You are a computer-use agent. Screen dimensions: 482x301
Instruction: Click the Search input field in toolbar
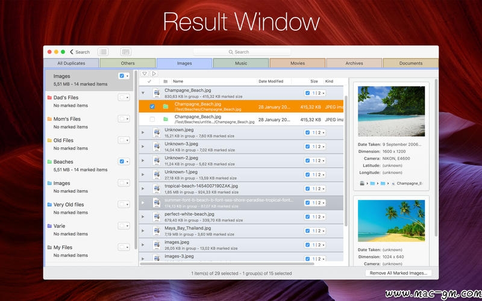[x=242, y=52]
